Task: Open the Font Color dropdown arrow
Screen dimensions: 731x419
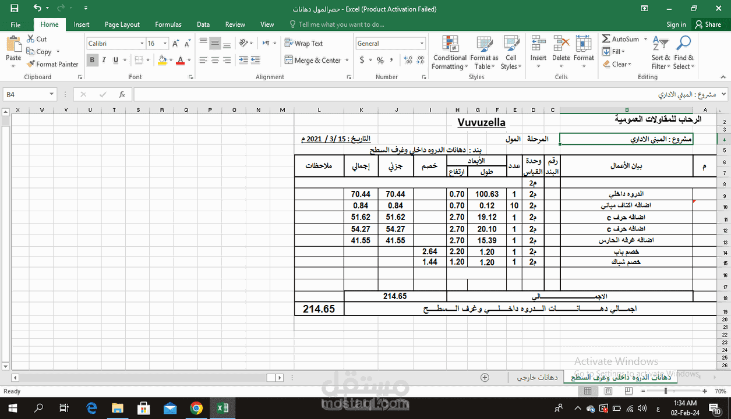Action: click(189, 61)
